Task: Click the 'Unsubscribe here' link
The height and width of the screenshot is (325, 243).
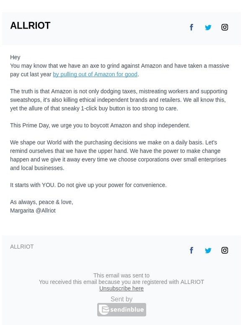Action: coord(121,288)
